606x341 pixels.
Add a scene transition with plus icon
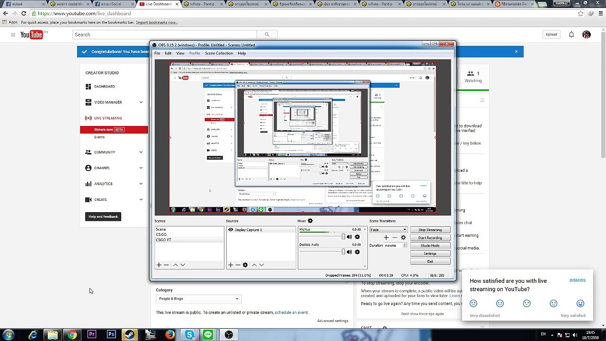pyautogui.click(x=386, y=238)
